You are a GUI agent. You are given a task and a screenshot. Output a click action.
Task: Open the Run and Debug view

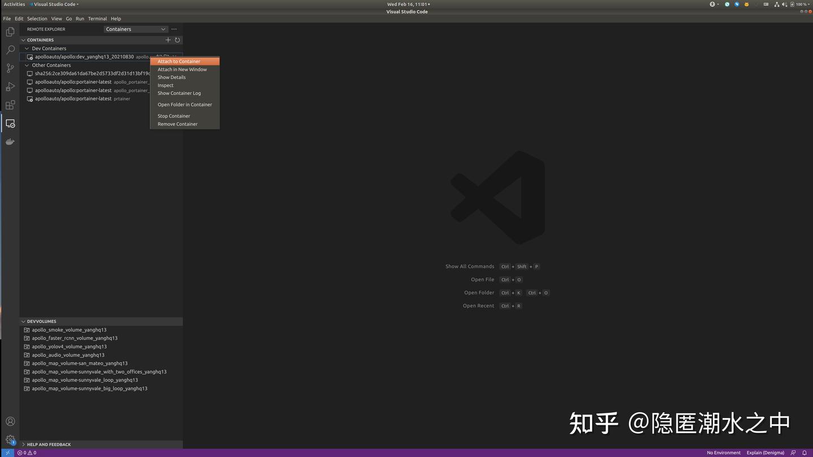[10, 86]
